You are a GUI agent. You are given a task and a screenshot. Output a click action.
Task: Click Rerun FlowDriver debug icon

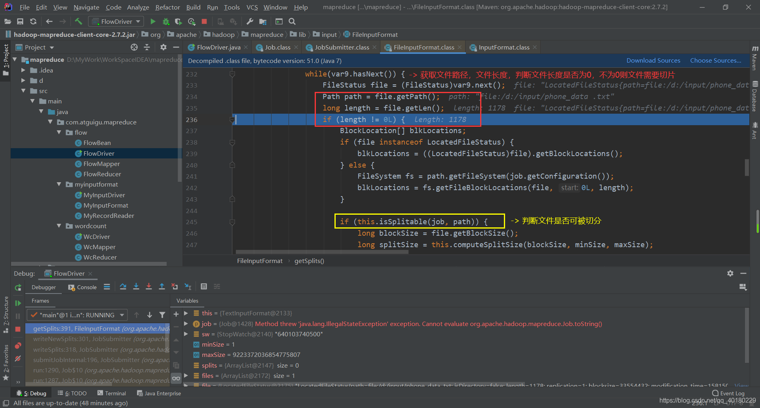[18, 288]
